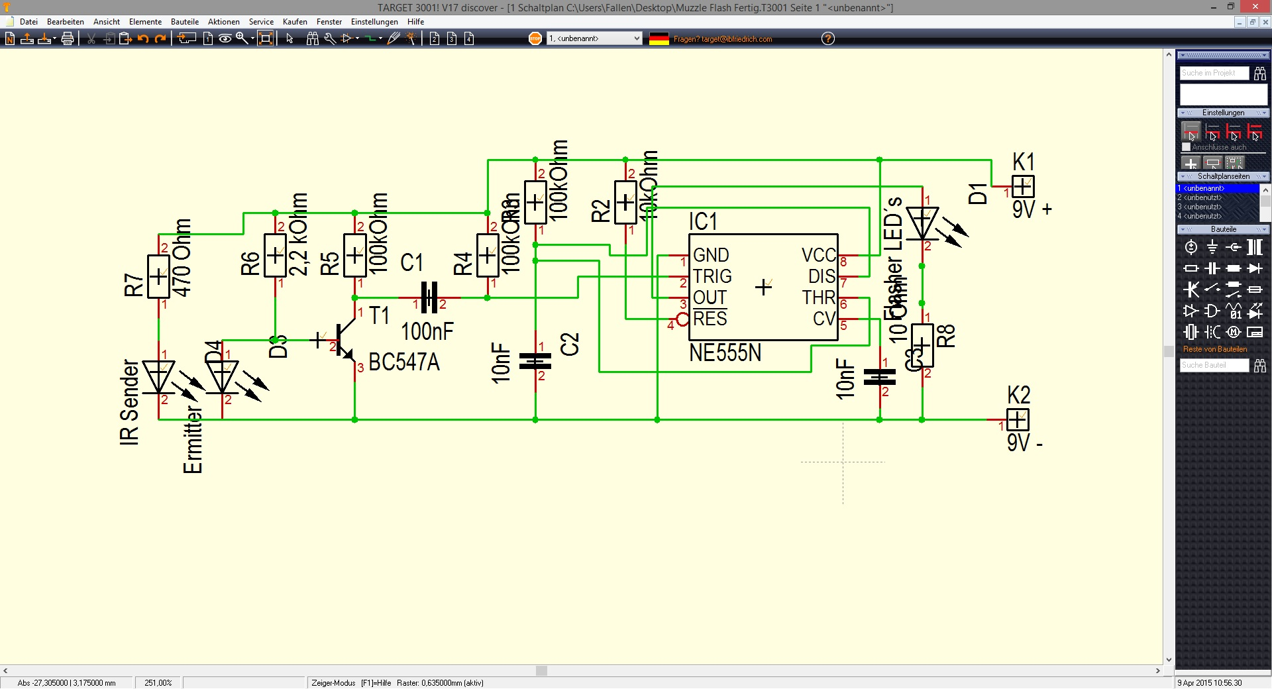Select page '2 <unbenutzt>' in Schaltplanseiten
This screenshot has width=1272, height=689.
(x=1218, y=197)
